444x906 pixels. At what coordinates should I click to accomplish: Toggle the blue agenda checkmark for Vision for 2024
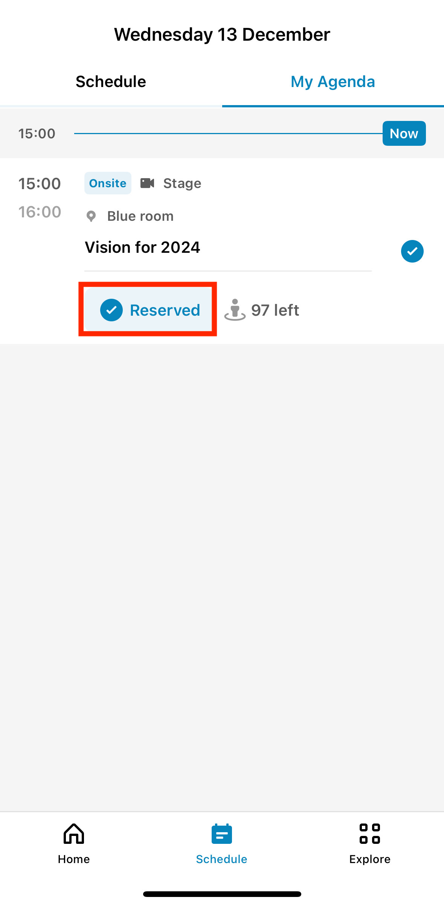[x=412, y=251]
